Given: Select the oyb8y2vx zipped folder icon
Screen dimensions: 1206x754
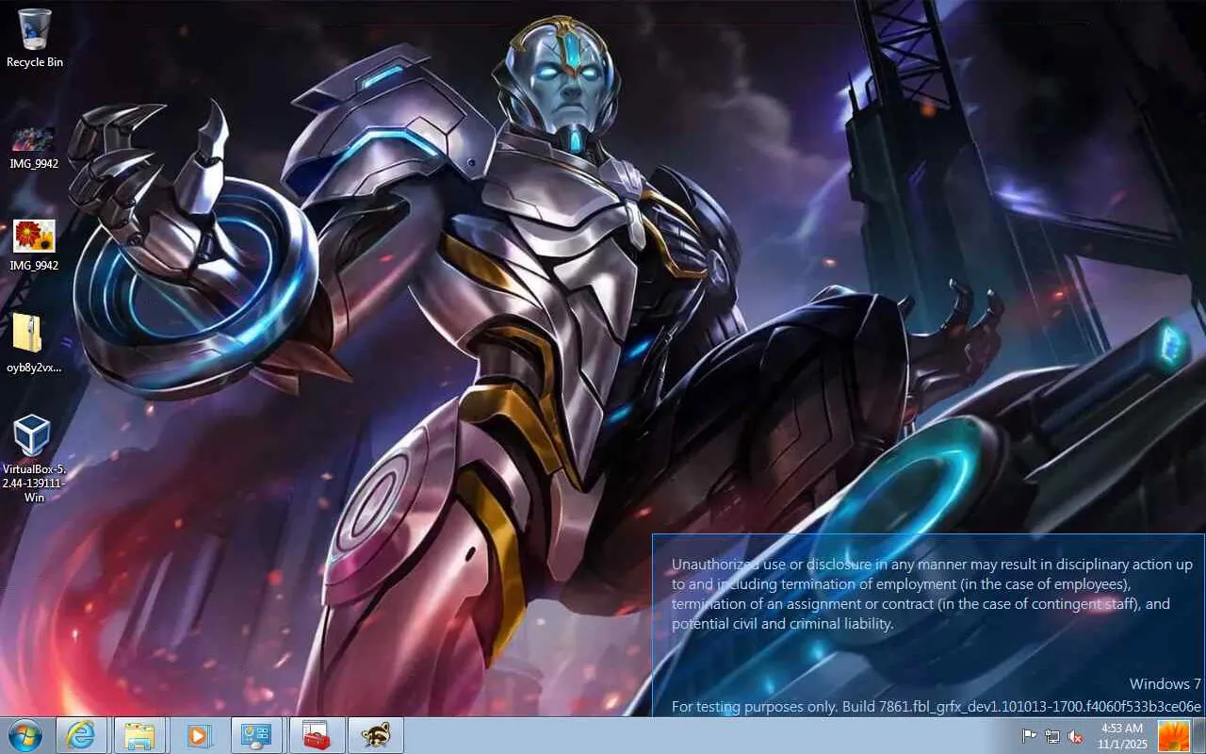Looking at the screenshot, I should tap(34, 343).
